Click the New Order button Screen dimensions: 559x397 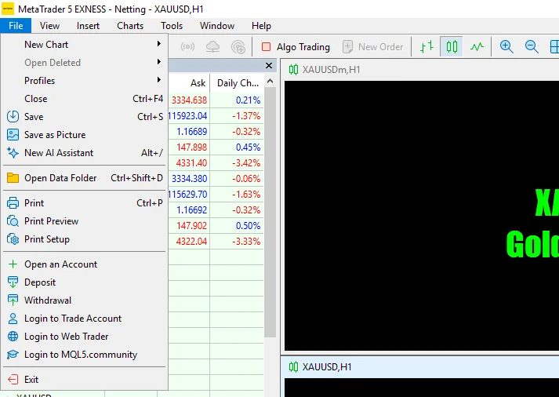[373, 47]
